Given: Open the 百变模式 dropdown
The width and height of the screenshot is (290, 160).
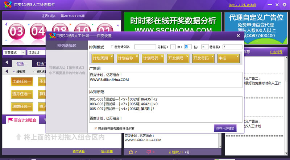Looking at the screenshot, I should point(23,52).
